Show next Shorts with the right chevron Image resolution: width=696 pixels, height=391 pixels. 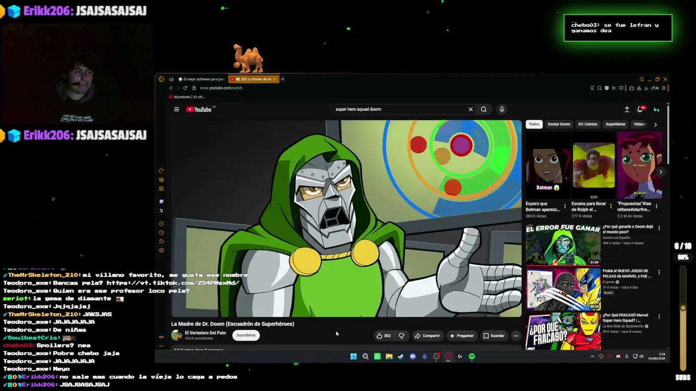point(661,172)
